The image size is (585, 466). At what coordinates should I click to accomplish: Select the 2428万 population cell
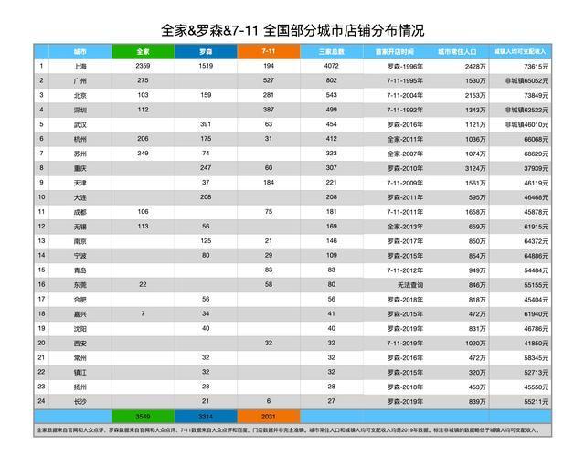coord(457,66)
